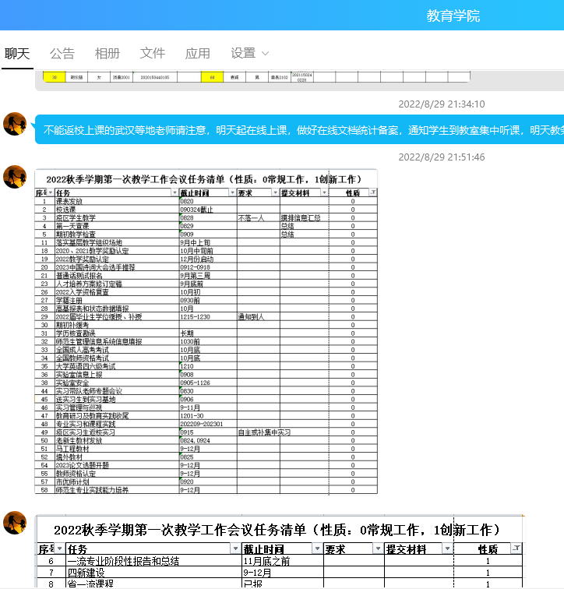Viewport: 564px width, 589px height.
Task: Click avatar next to the 21:51:46 task list image
Action: click(x=15, y=177)
